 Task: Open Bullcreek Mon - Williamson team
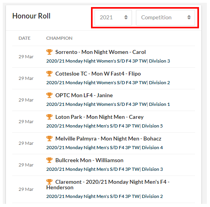pos(89,160)
